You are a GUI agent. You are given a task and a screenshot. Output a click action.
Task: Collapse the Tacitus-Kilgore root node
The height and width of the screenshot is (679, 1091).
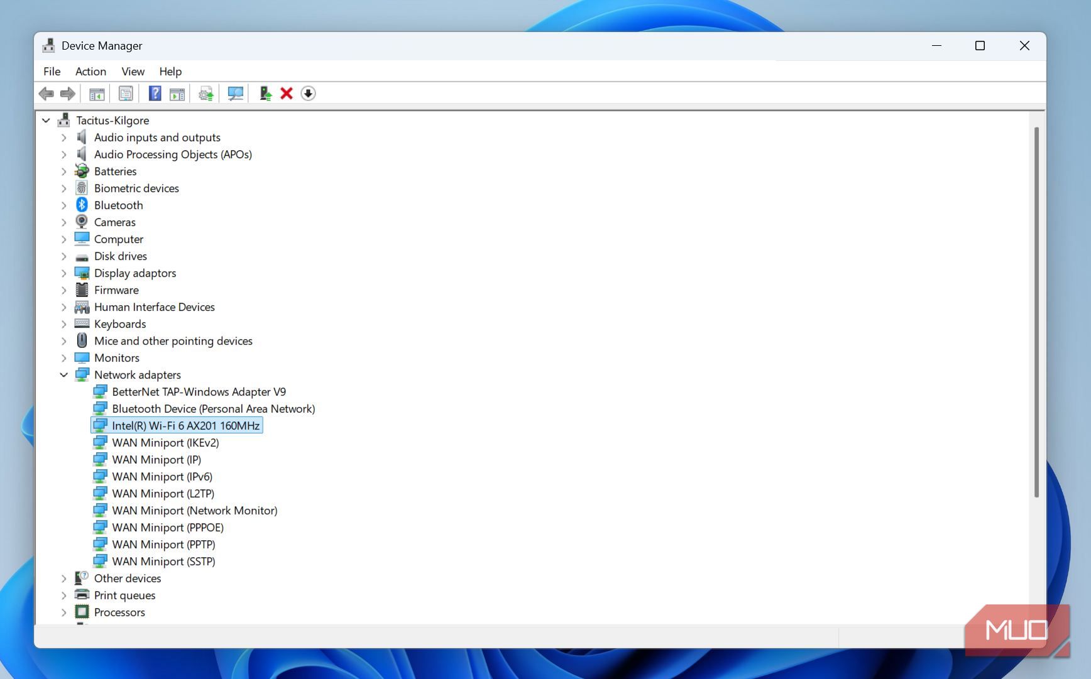coord(46,120)
